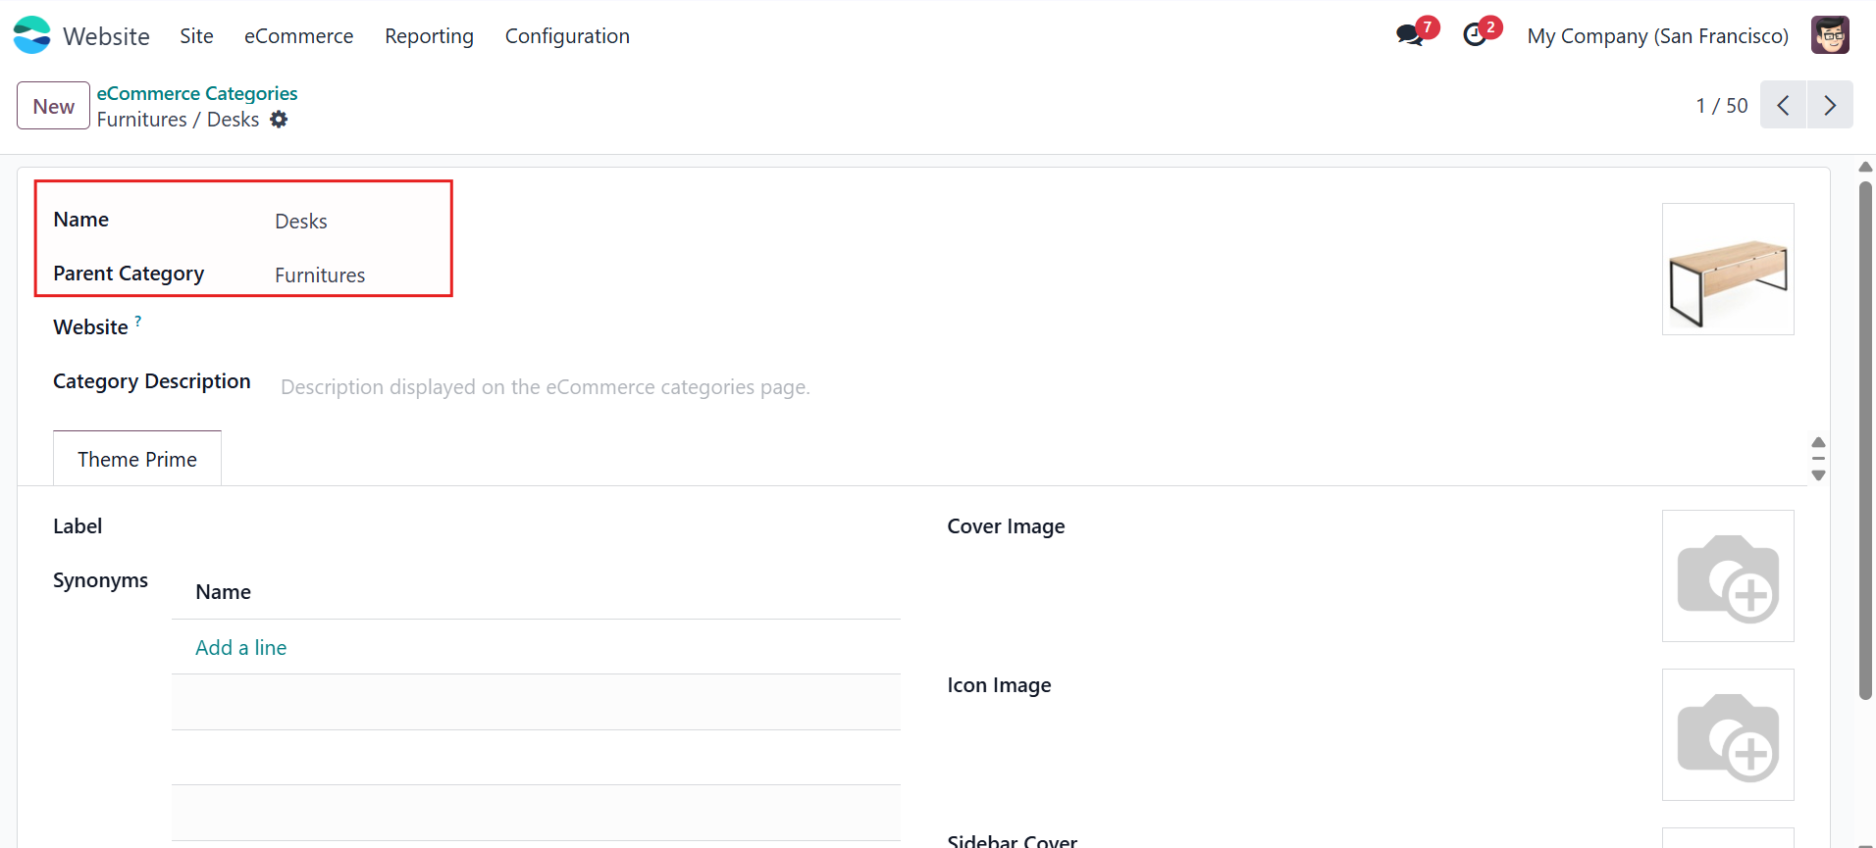Open eCommerce Categories breadcrumb link
This screenshot has width=1876, height=848.
(197, 93)
